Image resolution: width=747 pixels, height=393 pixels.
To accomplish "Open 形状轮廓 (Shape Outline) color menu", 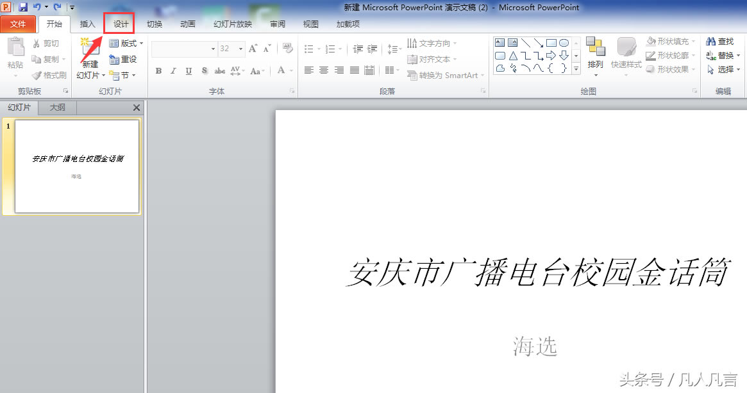I will click(671, 55).
